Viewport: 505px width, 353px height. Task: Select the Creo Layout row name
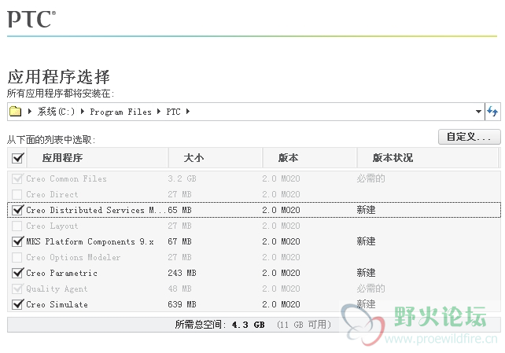pyautogui.click(x=52, y=226)
